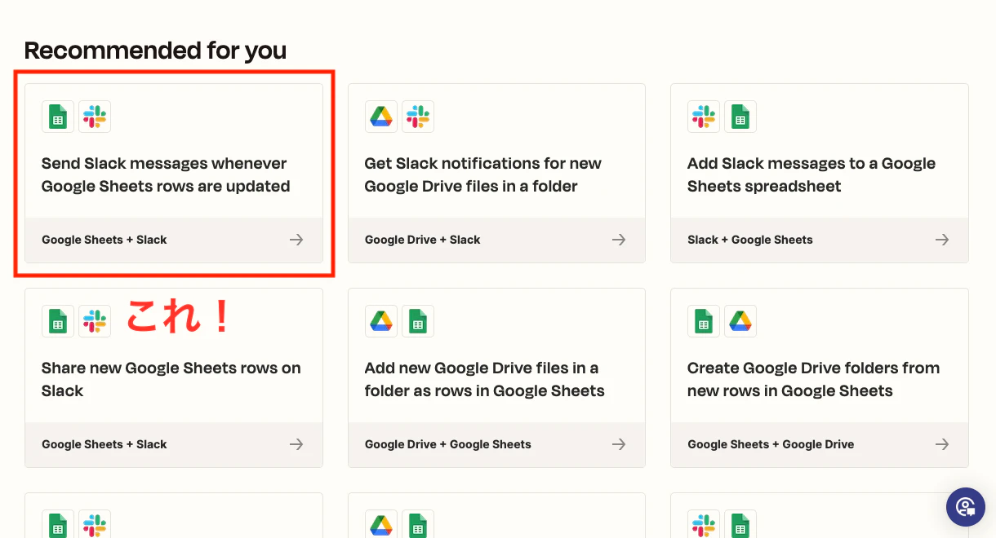Click arrow in 'Google Drive + Google Sheets' footer
This screenshot has width=996, height=538.
619,444
